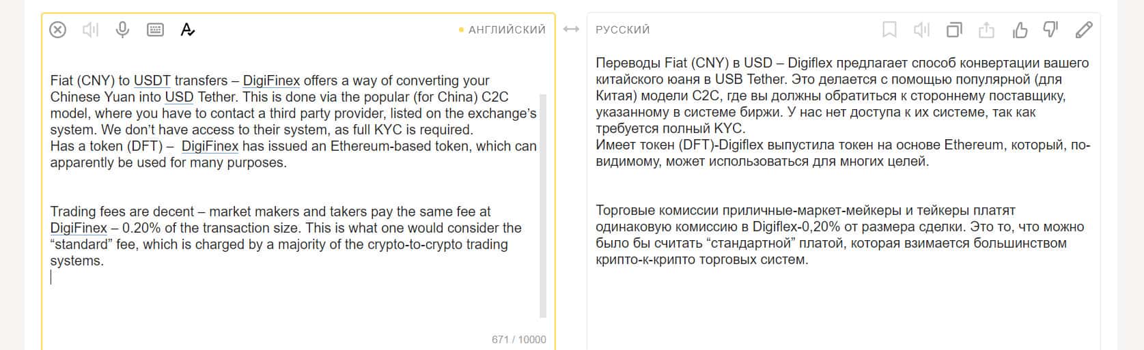The height and width of the screenshot is (350, 1144).
Task: Click the first underlined DigiFinex in the source text
Action: [x=271, y=81]
